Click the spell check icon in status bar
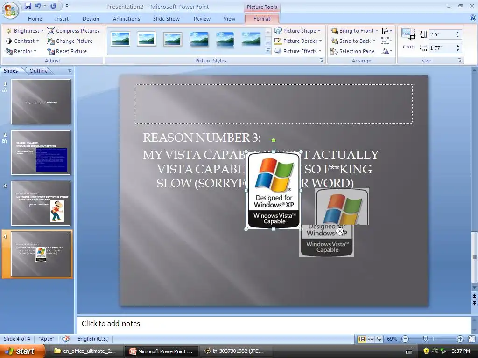Image resolution: width=478 pixels, height=358 pixels. coord(66,339)
